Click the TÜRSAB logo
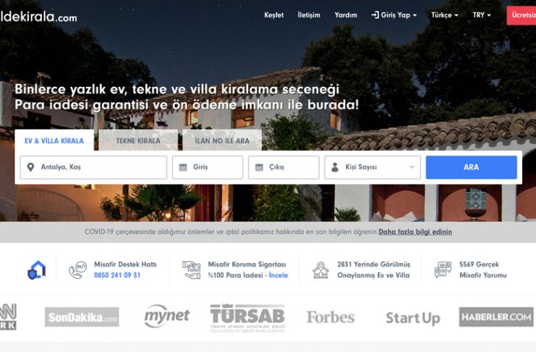 point(247,318)
